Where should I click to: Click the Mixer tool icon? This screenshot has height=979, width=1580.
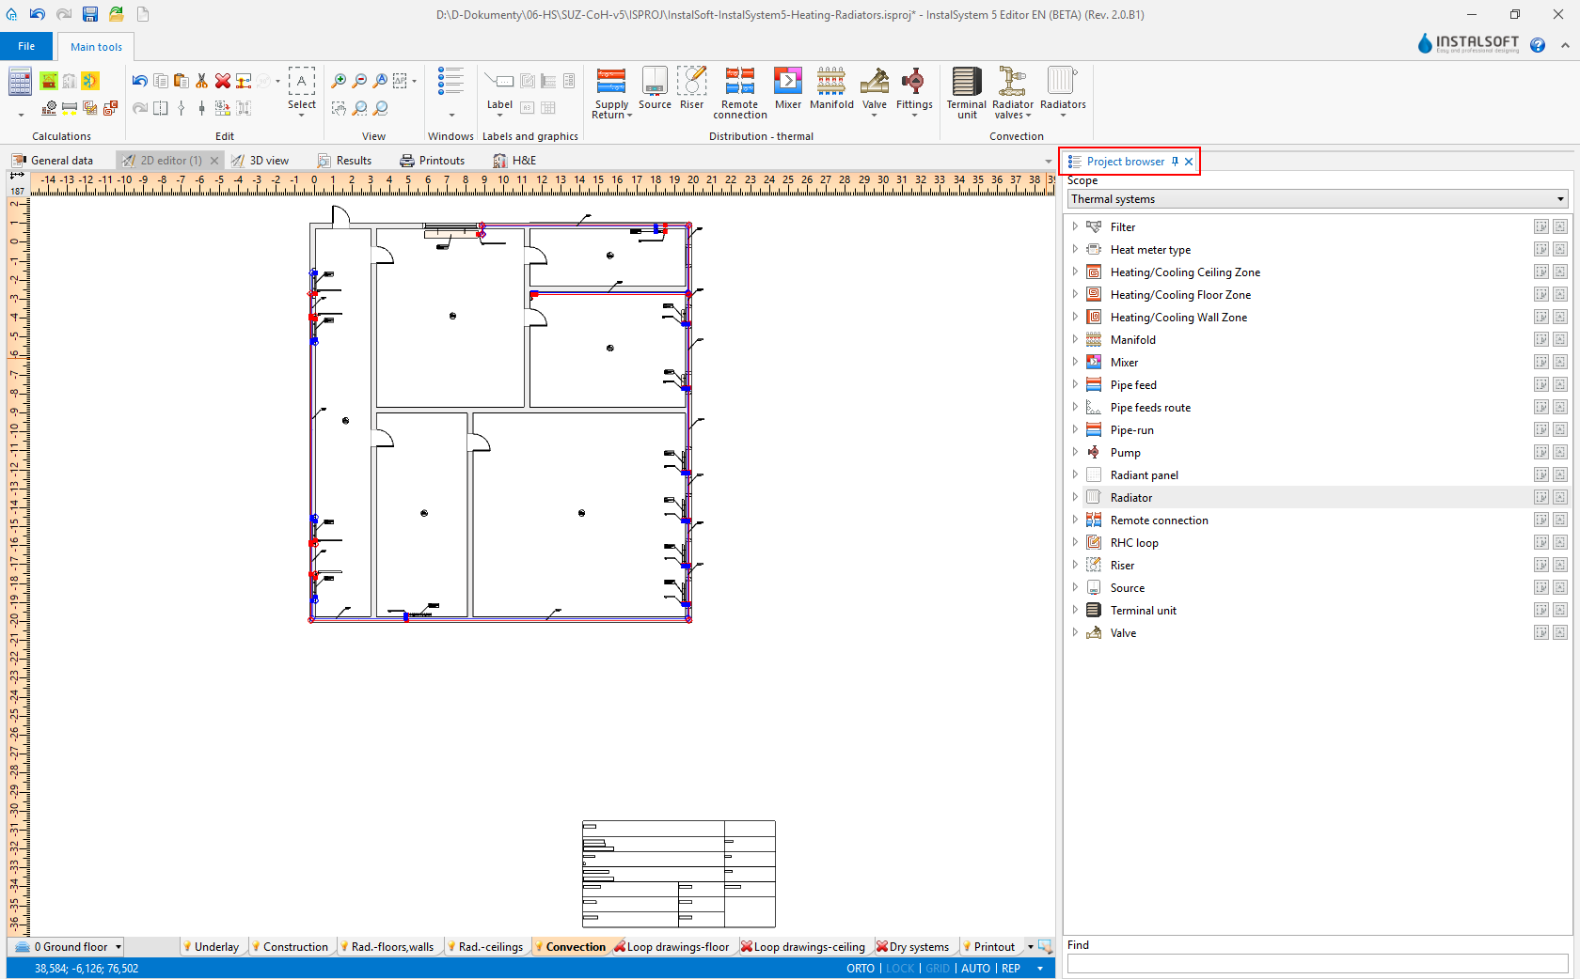pyautogui.click(x=787, y=89)
